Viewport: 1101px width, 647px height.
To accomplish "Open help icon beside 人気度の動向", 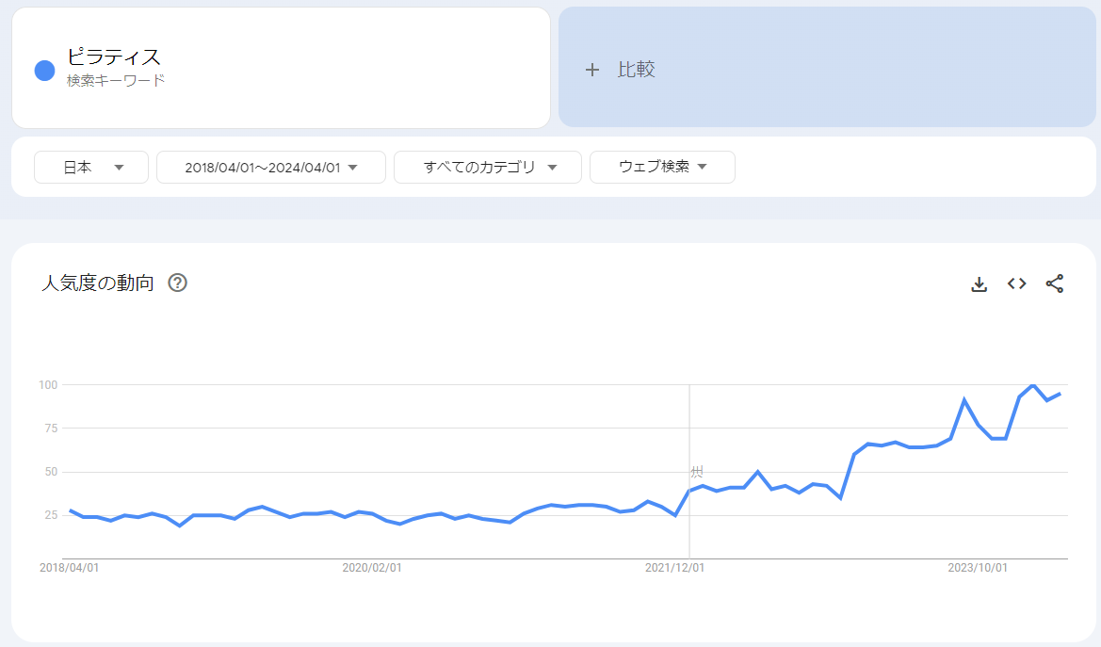I will pyautogui.click(x=177, y=283).
